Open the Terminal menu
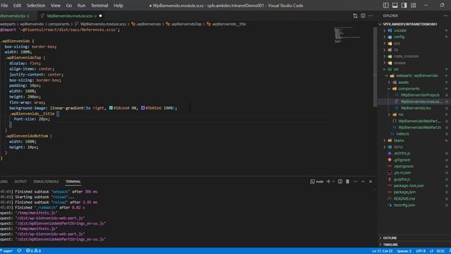Screen dimensions: 451x254 click(99, 6)
